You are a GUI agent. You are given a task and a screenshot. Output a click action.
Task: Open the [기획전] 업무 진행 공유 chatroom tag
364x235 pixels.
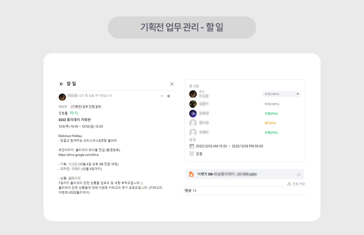86,107
